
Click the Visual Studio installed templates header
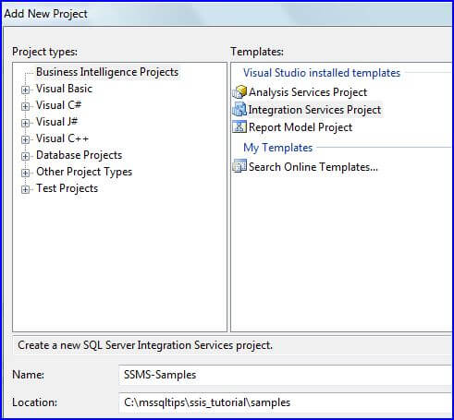pyautogui.click(x=322, y=73)
